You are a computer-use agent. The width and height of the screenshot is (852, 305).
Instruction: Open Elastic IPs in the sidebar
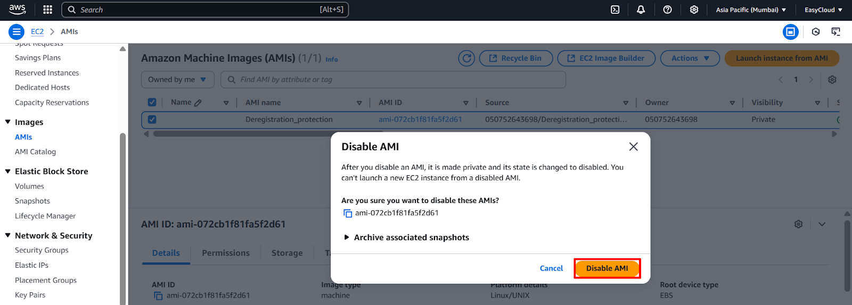(31, 265)
